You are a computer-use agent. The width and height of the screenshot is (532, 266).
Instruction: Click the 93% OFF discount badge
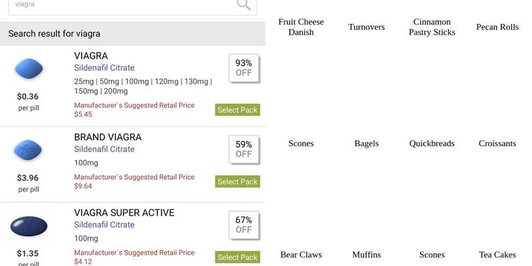coord(243,68)
